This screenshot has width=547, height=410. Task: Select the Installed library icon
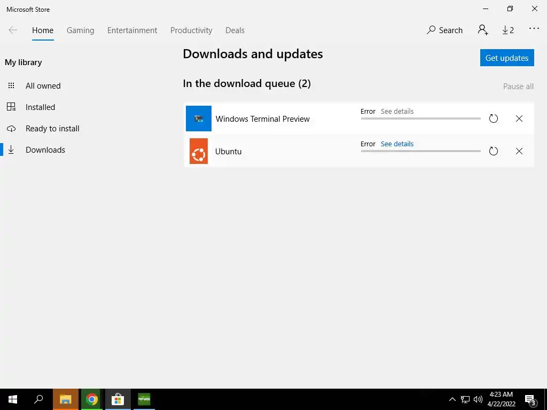(x=11, y=107)
